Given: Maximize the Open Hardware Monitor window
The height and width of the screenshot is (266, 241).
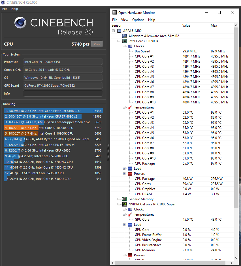Looking at the screenshot, I should (x=219, y=12).
